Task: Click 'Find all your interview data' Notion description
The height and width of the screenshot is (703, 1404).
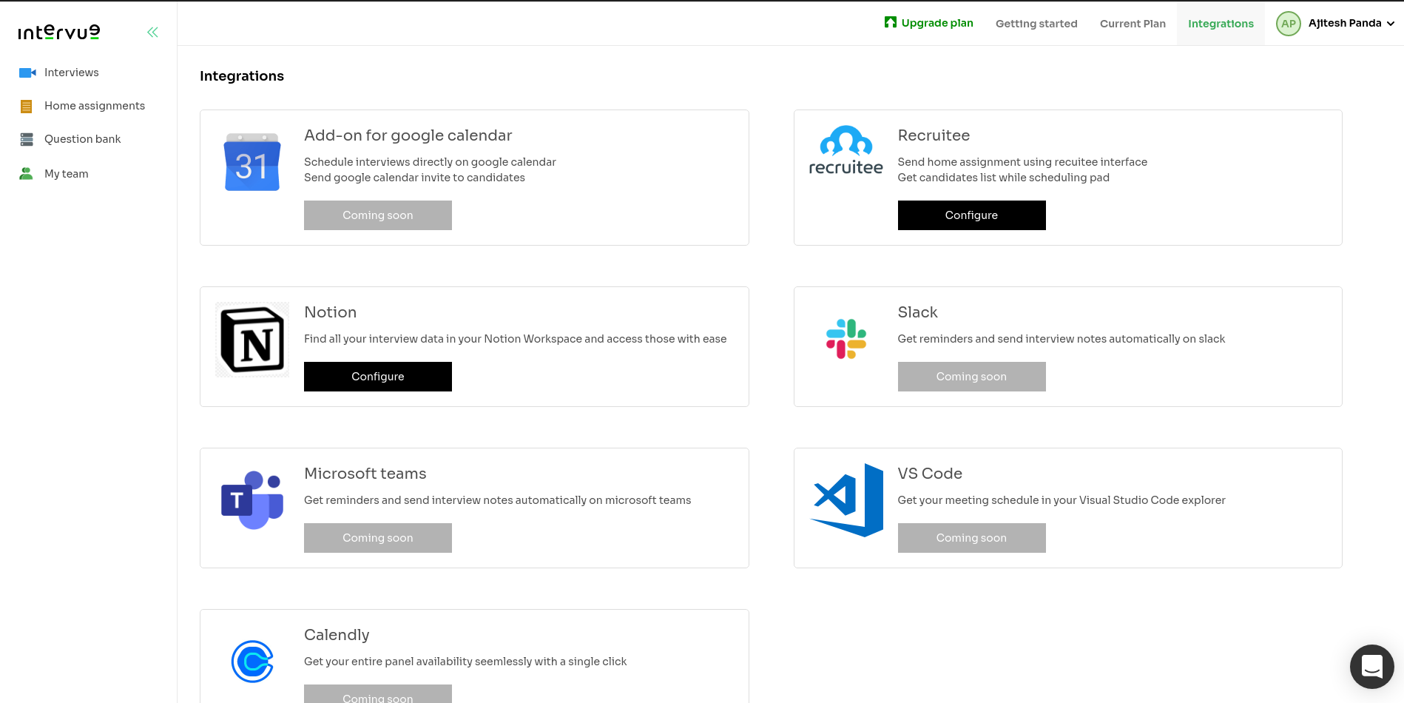Action: coord(516,339)
